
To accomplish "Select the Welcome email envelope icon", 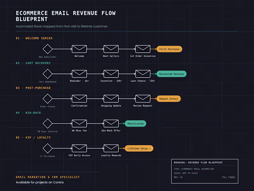I will click(x=79, y=49).
